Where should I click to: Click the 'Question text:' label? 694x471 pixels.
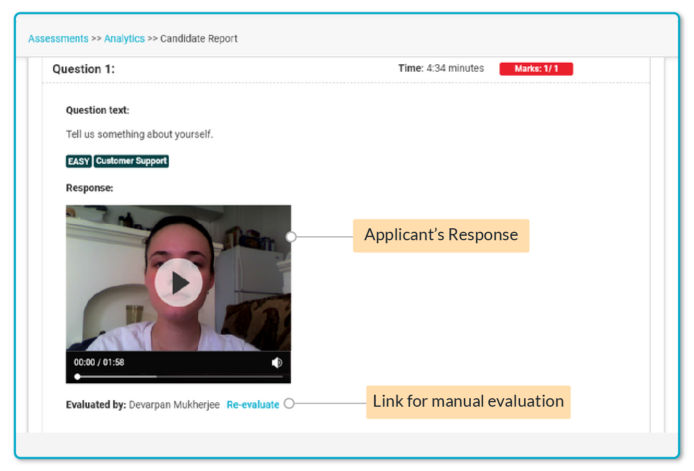point(98,110)
